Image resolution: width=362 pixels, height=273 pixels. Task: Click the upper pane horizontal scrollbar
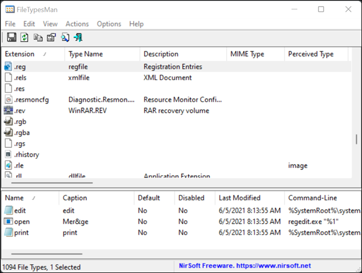pos(48,182)
